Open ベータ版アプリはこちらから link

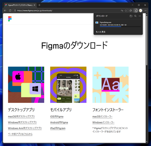point(20,134)
